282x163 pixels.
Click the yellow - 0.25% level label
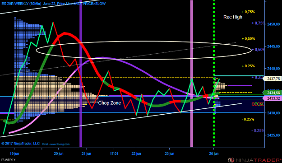248,119
